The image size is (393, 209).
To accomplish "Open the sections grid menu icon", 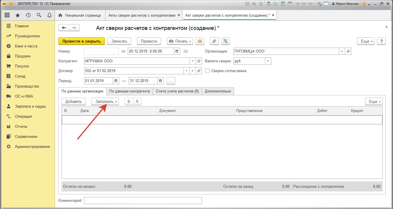I will [x=7, y=15].
